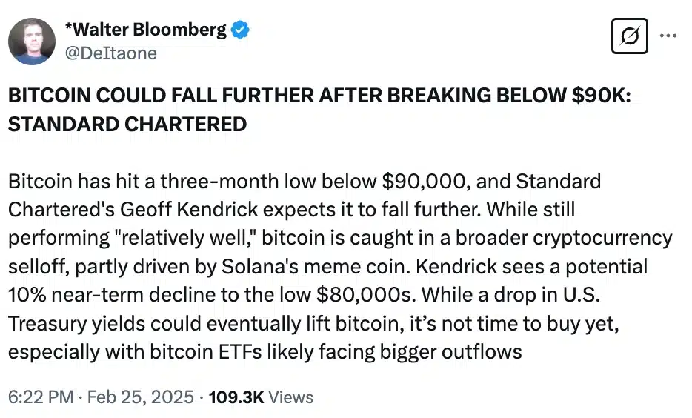Image resolution: width=692 pixels, height=418 pixels.
Task: Click 'STANDARD CHARTERED' in the headline's second line
Action: tap(127, 124)
